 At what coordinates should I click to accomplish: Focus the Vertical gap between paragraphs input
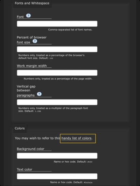tap(57, 102)
